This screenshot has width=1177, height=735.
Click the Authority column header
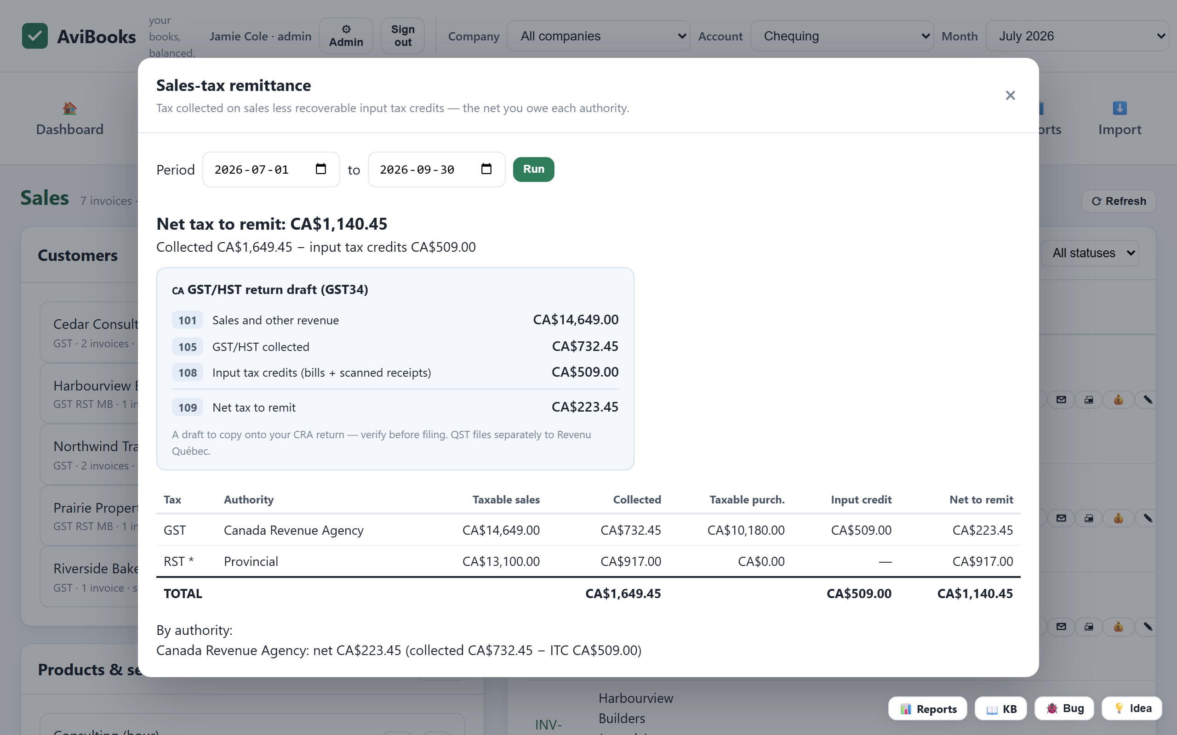click(249, 500)
